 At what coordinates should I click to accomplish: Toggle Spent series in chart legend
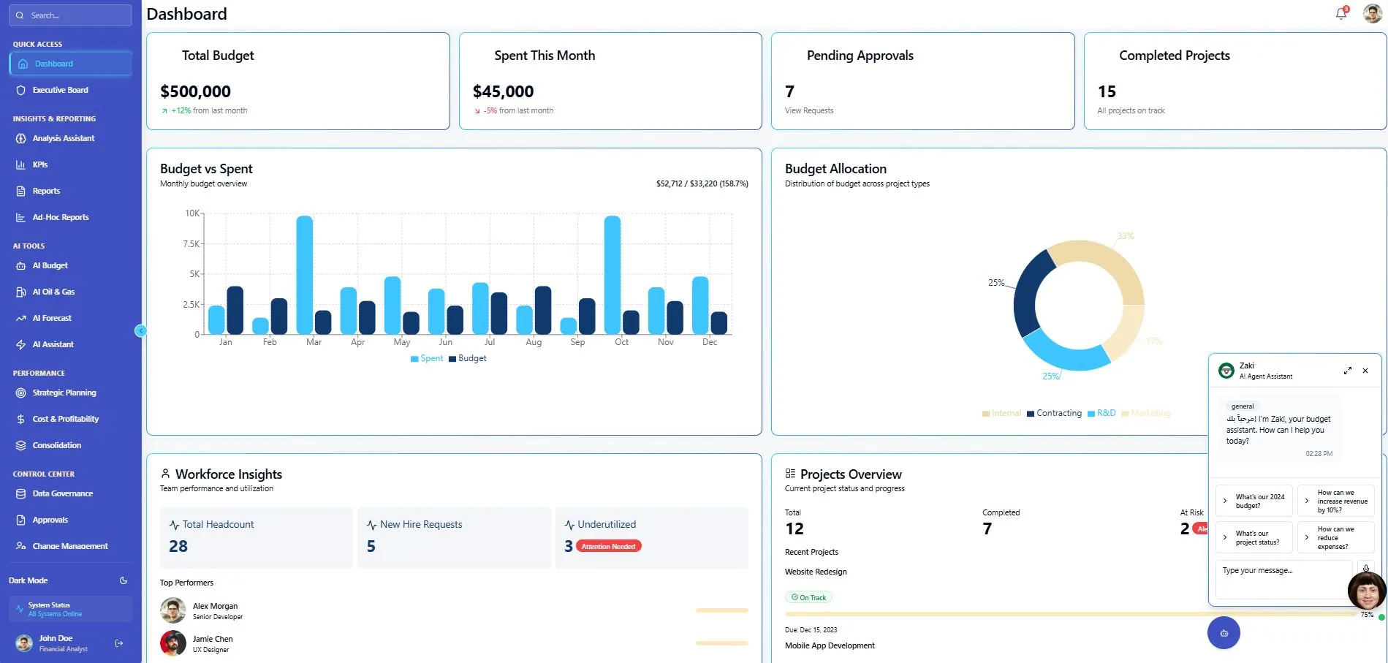427,358
